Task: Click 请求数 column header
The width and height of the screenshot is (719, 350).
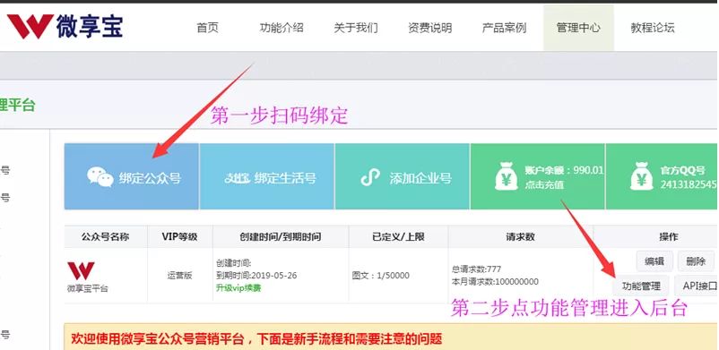Action: point(521,237)
